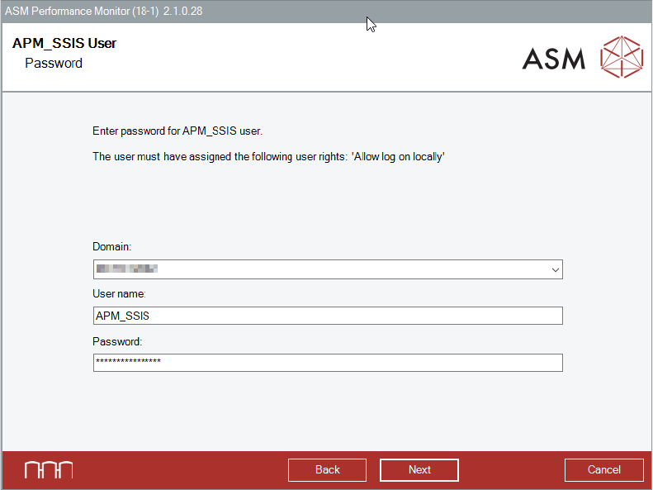
Task: Click the 'Password' subheading under the title
Action: click(54, 63)
